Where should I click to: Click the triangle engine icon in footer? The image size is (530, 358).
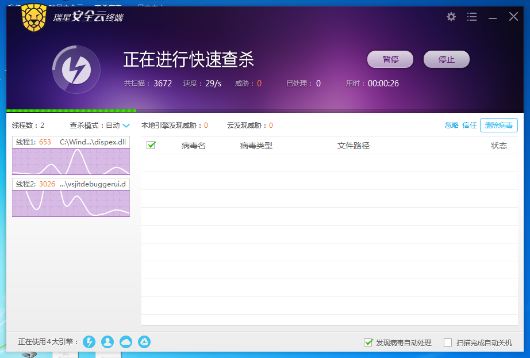(144, 342)
